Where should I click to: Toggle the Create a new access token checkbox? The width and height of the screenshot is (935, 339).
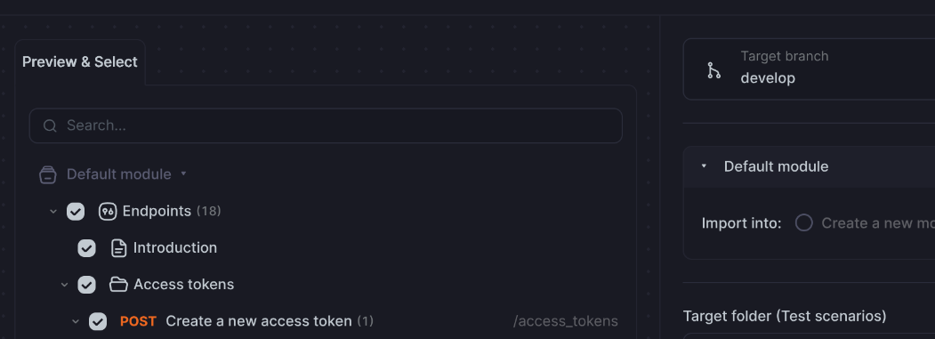point(98,322)
